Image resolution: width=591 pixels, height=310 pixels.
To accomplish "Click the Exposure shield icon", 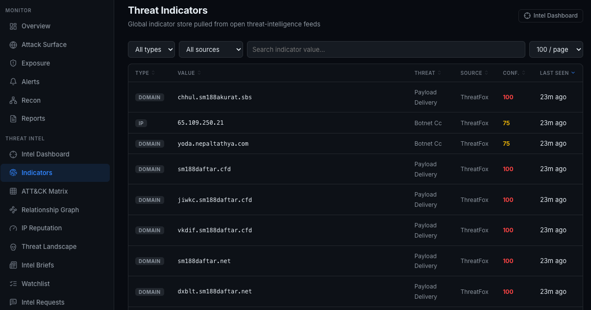I will [13, 63].
